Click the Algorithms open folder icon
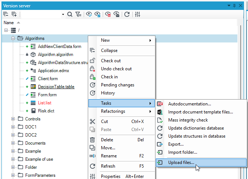The image size is (248, 179). [20, 38]
